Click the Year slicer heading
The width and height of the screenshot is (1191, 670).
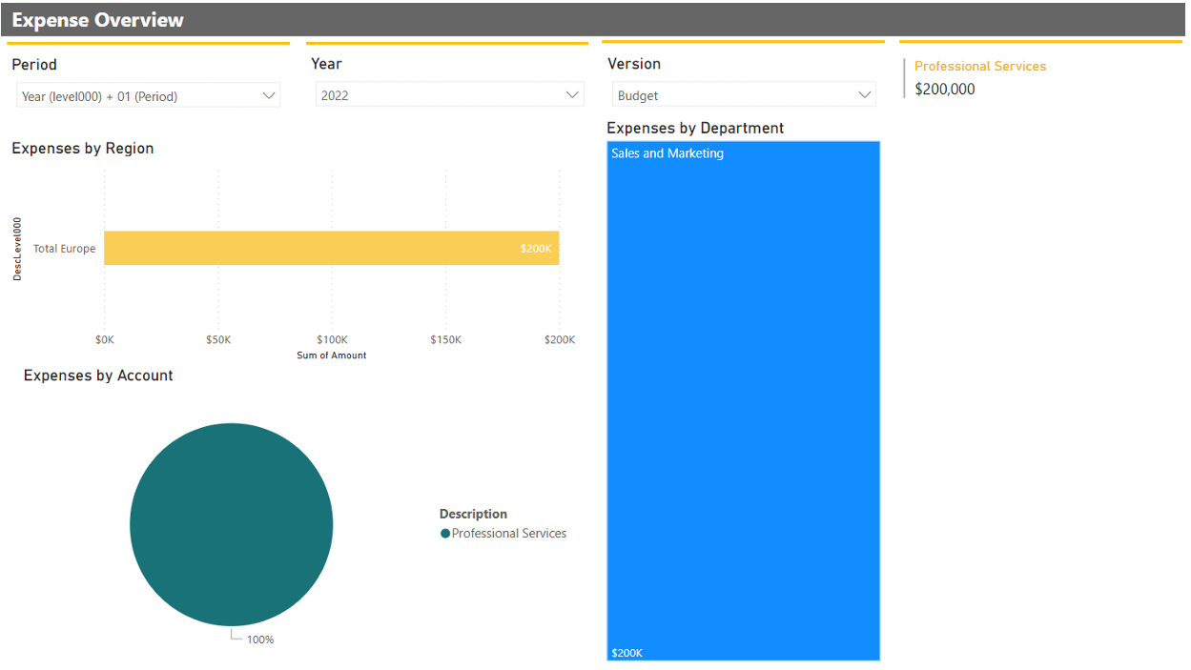pyautogui.click(x=327, y=64)
